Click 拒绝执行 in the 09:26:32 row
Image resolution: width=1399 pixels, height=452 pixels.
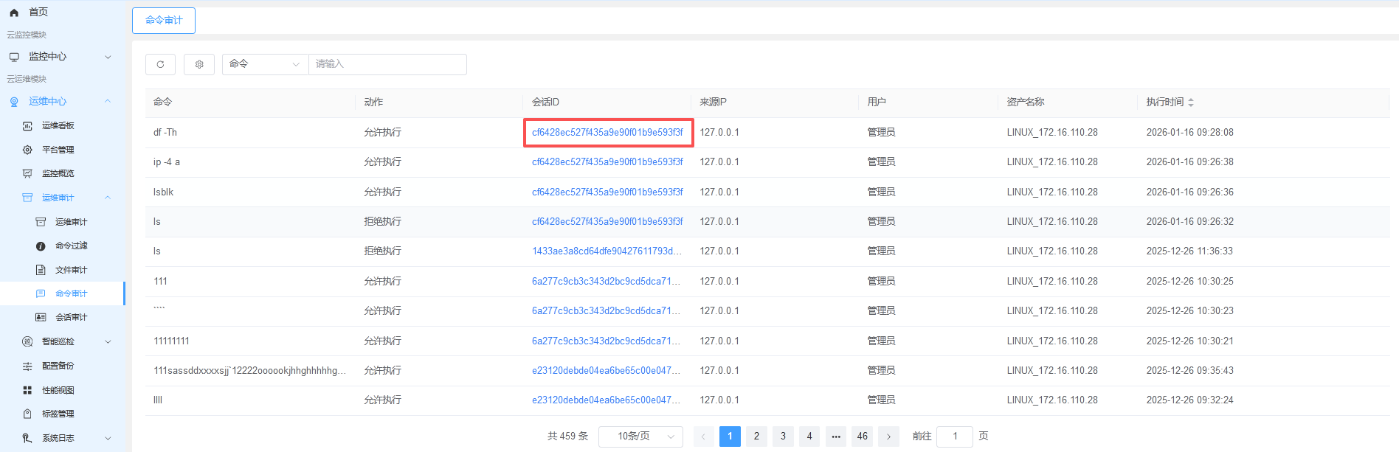pyautogui.click(x=382, y=222)
